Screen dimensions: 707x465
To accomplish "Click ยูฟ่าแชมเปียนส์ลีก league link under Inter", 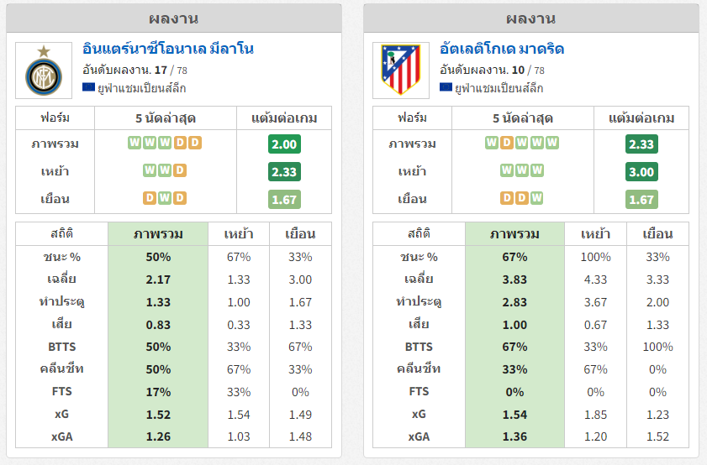I will tap(141, 88).
